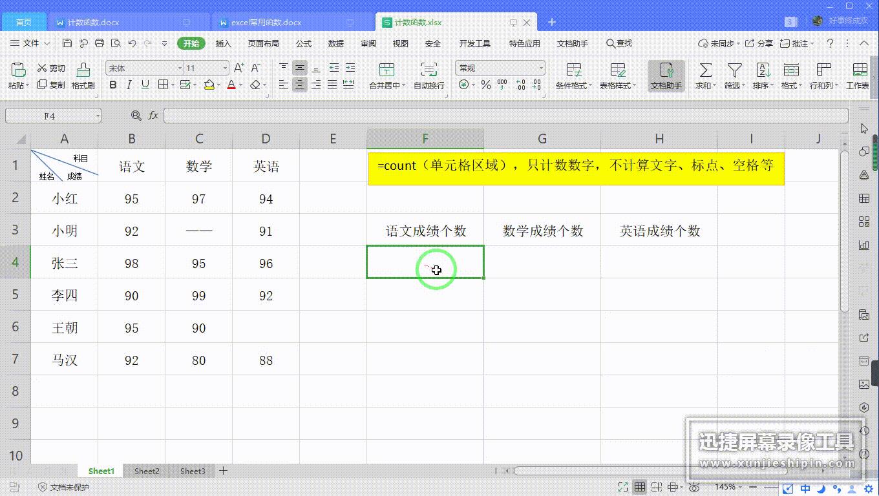Click the thousands separator 000 icon
The height and width of the screenshot is (496, 879).
[502, 85]
